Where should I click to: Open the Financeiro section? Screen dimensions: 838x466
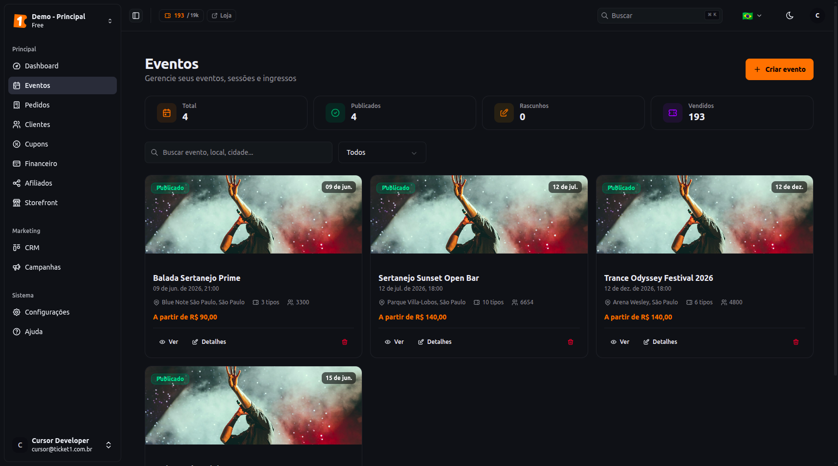[x=63, y=164]
